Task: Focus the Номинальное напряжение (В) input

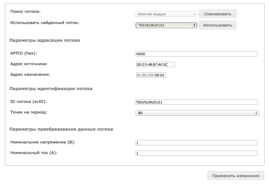Action: tap(196, 143)
